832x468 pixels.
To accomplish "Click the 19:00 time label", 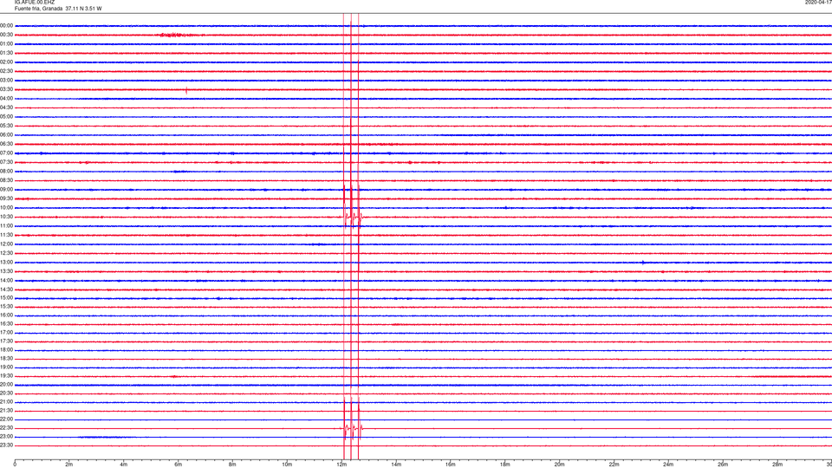I will [7, 367].
